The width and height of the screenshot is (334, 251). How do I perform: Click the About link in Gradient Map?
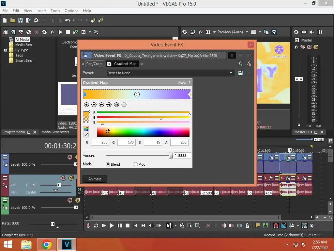click(x=182, y=83)
